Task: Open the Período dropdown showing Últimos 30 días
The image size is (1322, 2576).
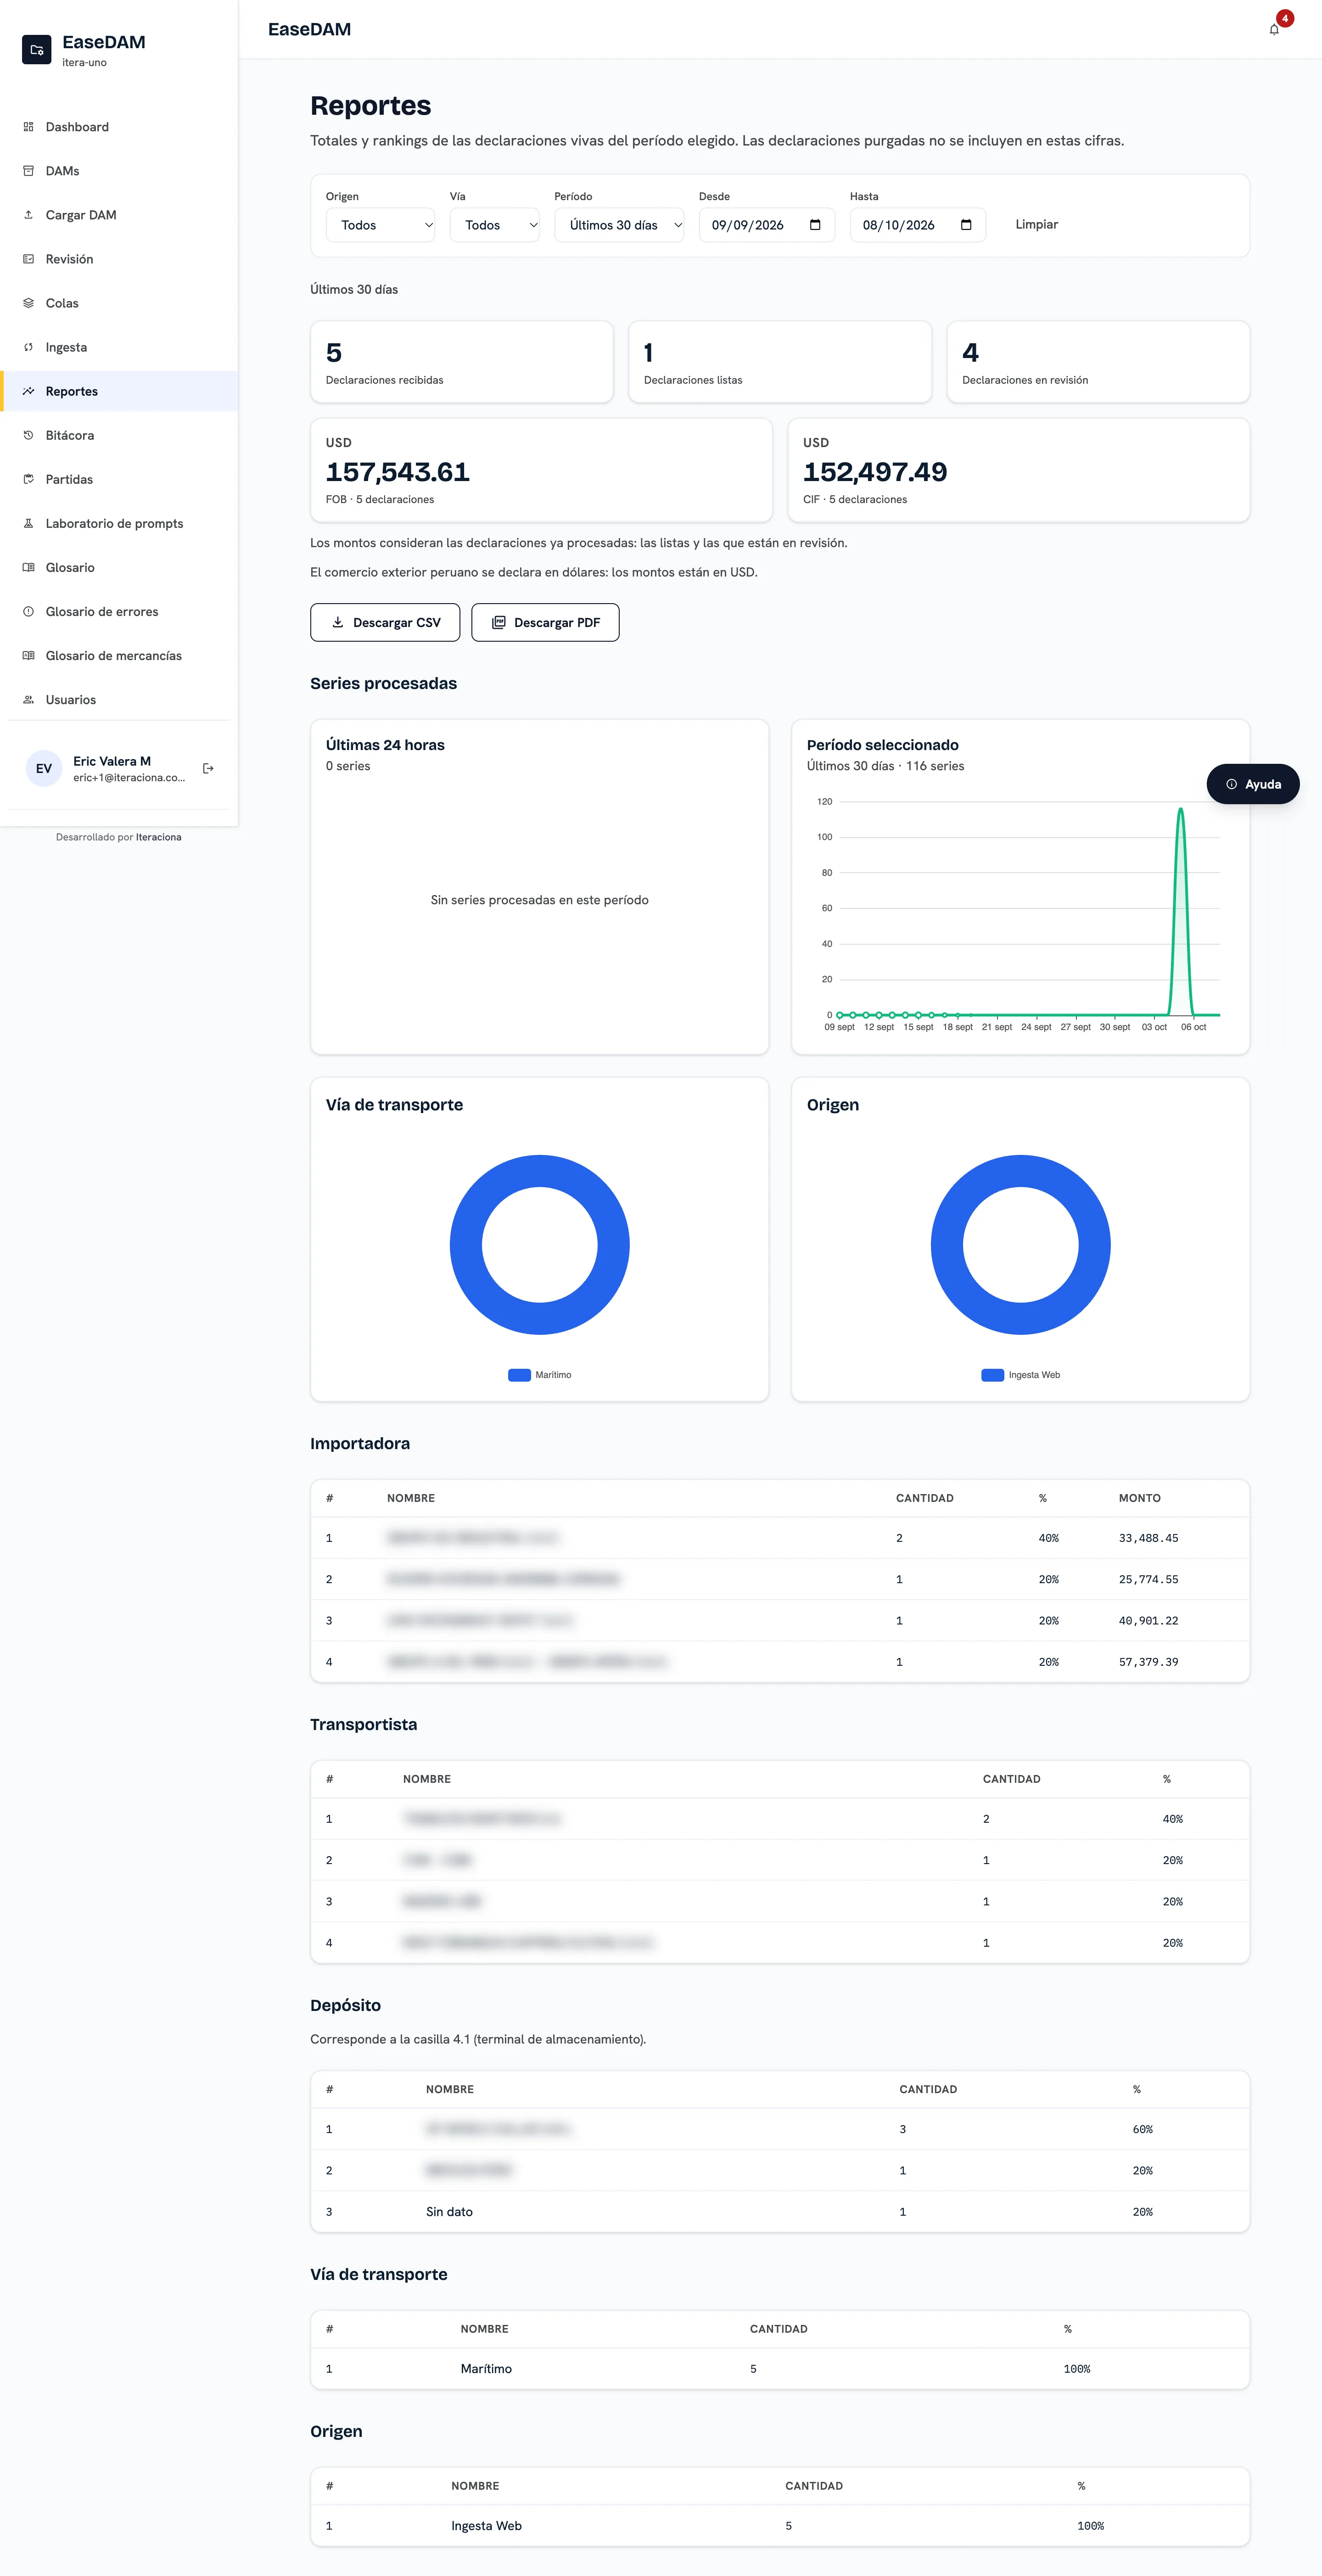Action: pos(619,225)
